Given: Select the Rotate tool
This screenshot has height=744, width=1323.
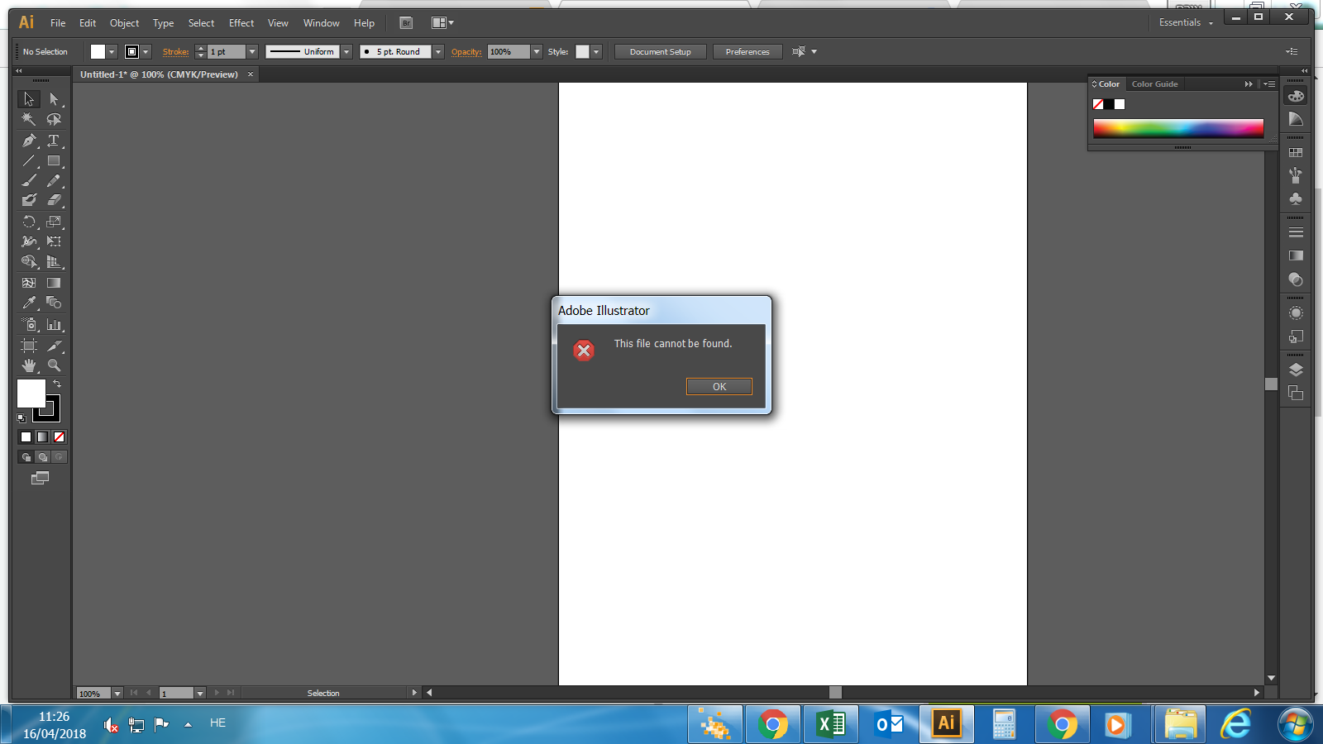Looking at the screenshot, I should tap(29, 222).
